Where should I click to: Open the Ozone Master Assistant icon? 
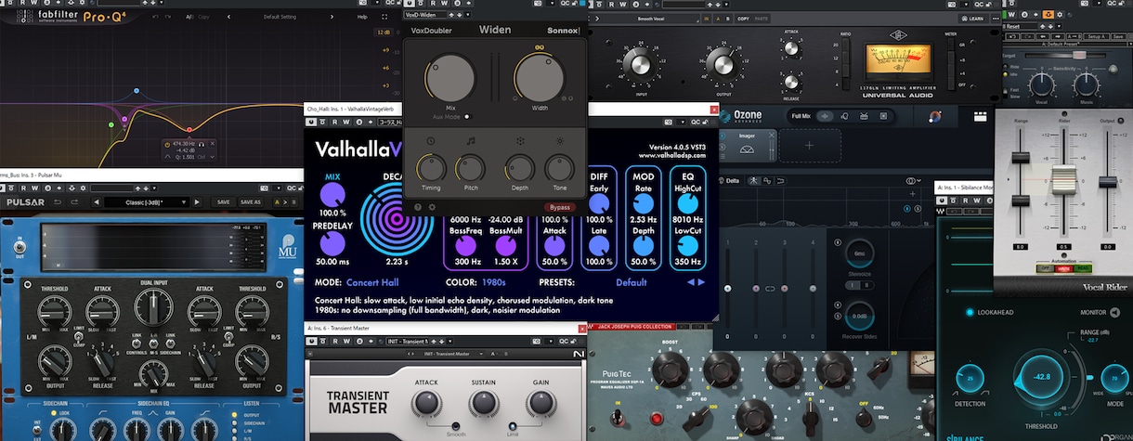pos(935,116)
